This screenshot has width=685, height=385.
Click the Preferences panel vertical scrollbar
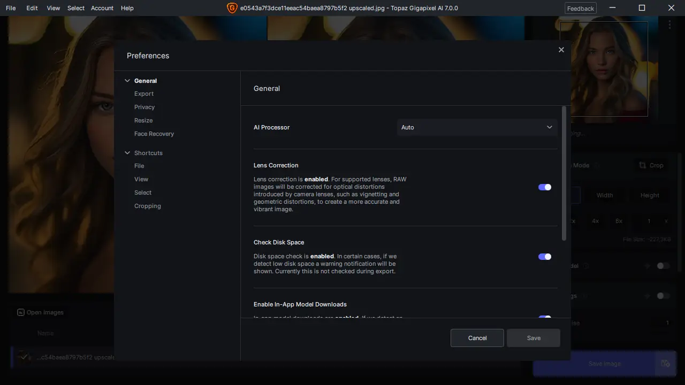point(564,173)
